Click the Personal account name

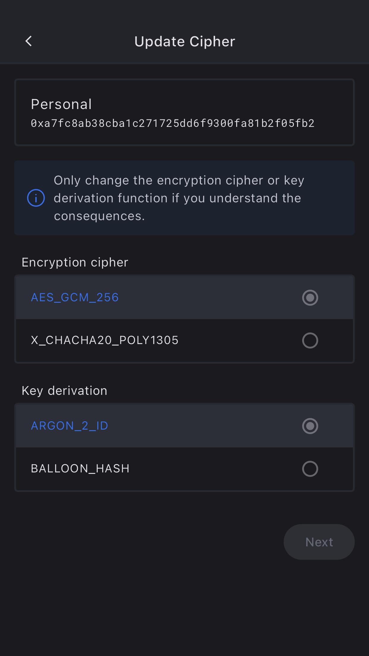click(61, 104)
